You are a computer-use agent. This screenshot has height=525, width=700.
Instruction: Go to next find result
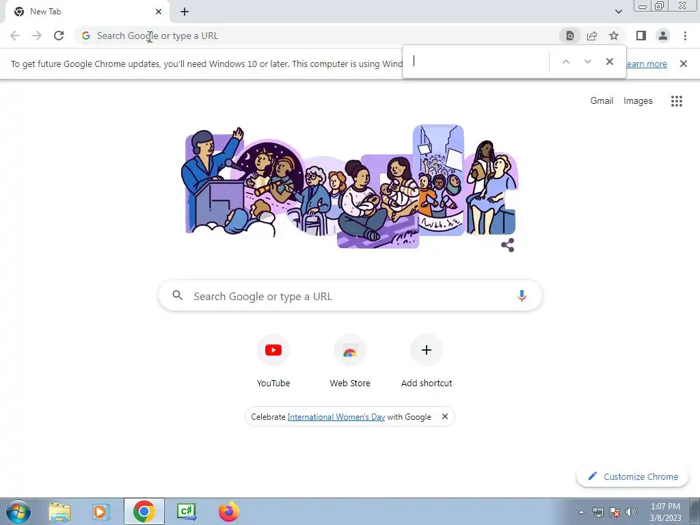click(x=587, y=62)
